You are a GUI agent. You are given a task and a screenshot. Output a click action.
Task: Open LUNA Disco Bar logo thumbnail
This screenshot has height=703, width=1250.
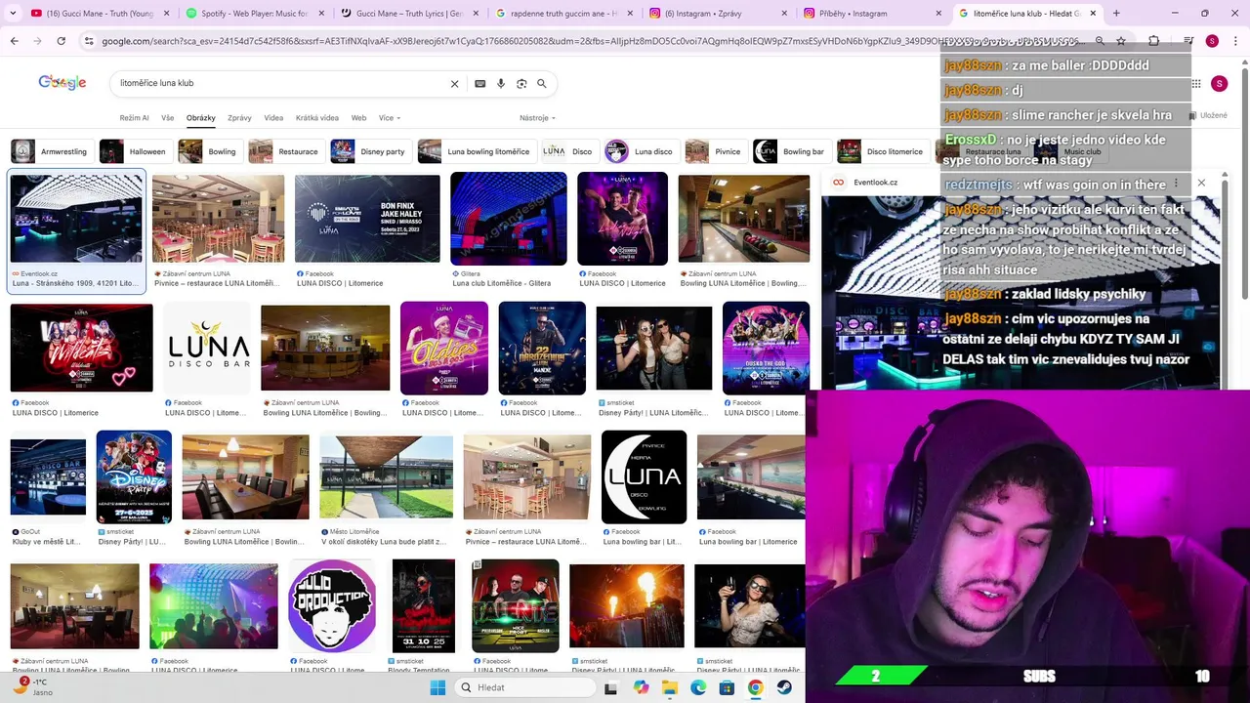pyautogui.click(x=207, y=348)
